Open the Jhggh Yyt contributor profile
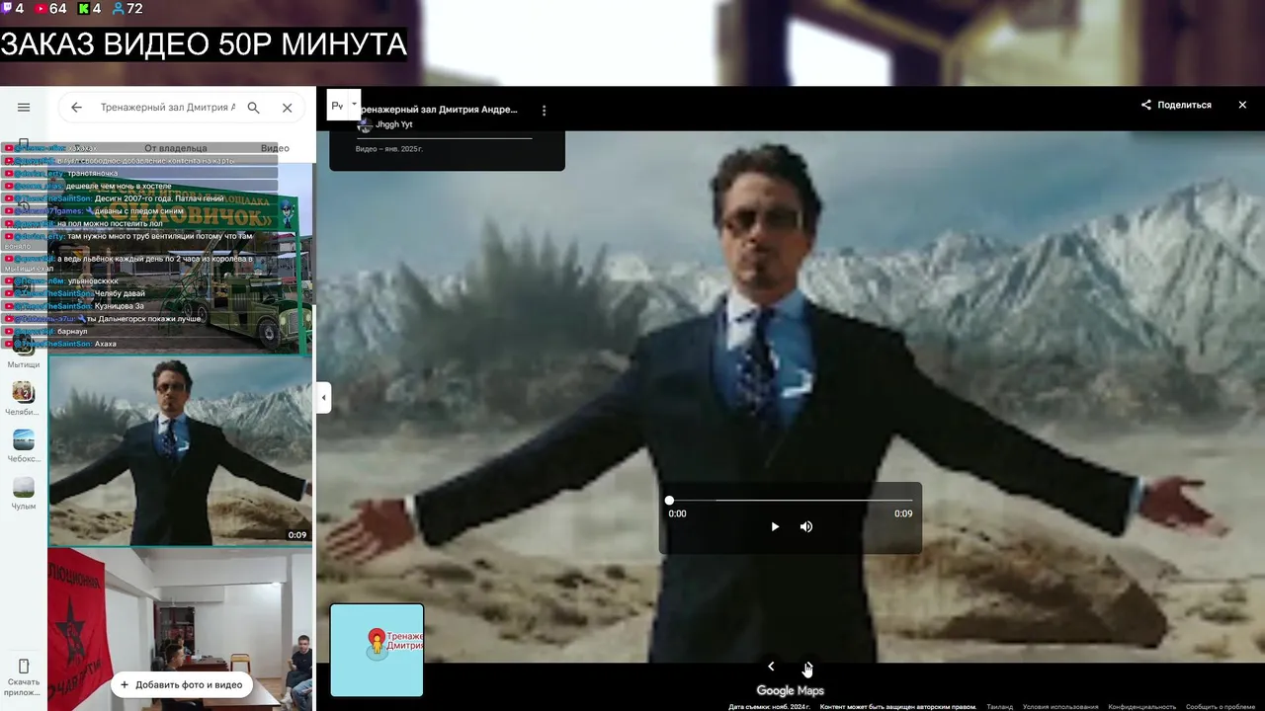 [393, 124]
